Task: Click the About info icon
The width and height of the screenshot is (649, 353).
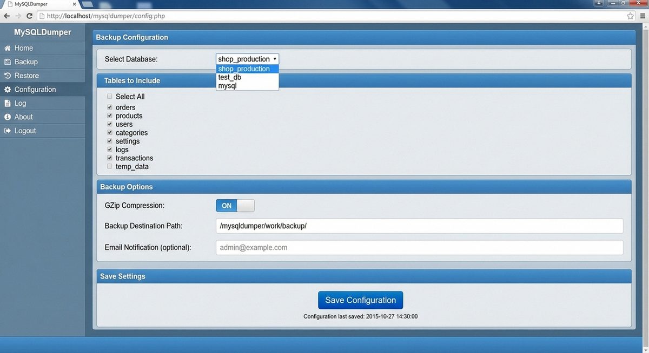Action: pyautogui.click(x=8, y=117)
